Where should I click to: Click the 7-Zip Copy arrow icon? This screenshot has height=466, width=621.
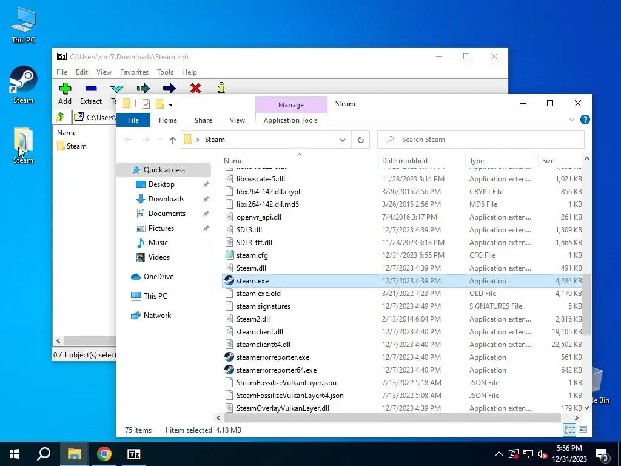(x=143, y=88)
